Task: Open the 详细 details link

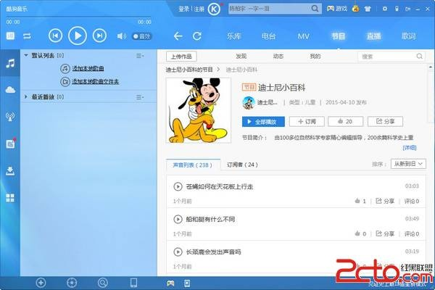Action: pos(410,148)
